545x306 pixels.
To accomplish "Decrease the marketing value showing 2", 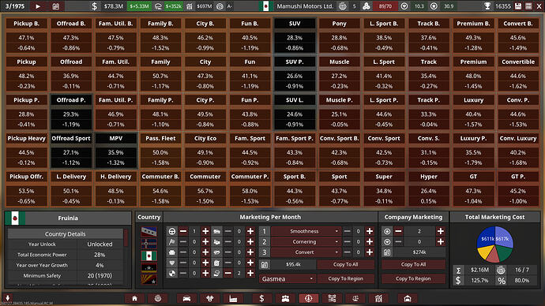I will click(x=228, y=274).
